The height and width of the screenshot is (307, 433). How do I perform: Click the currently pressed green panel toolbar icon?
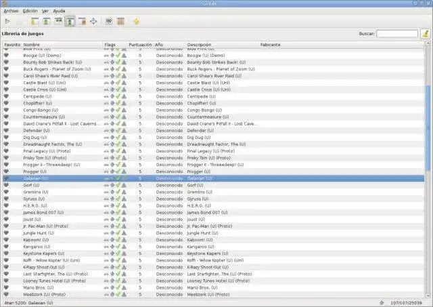point(70,21)
